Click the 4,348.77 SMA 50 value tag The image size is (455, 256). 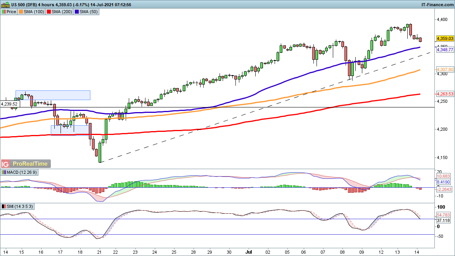445,50
